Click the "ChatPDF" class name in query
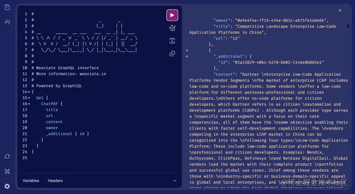355x194 pixels. (x=49, y=104)
